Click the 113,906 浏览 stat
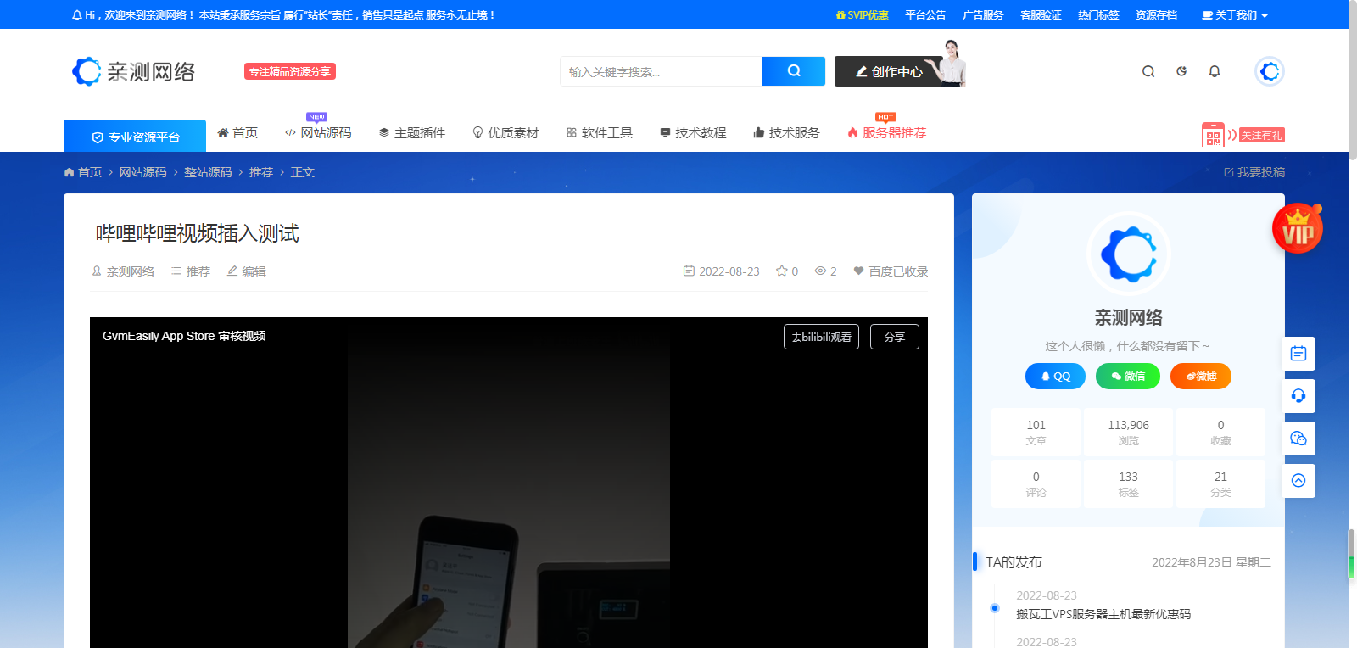 (x=1128, y=433)
